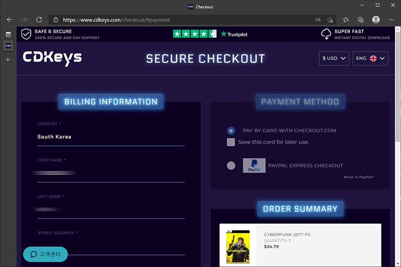
Task: Open browser collections
Action: [360, 20]
